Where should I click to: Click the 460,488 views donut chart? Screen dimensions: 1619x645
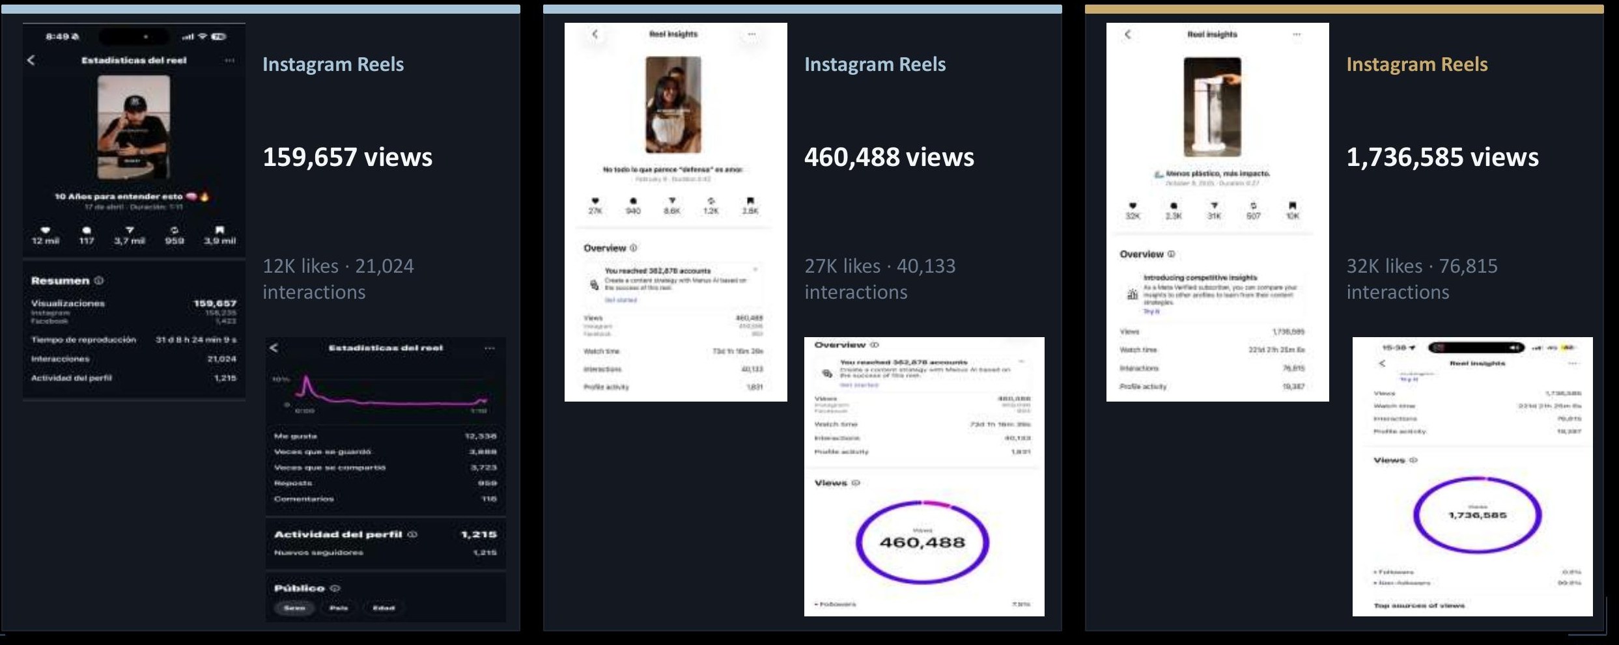click(x=922, y=542)
